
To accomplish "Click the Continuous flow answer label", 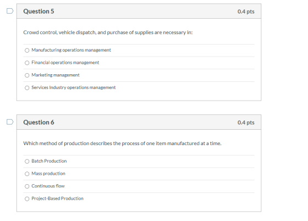I will coord(48,186).
